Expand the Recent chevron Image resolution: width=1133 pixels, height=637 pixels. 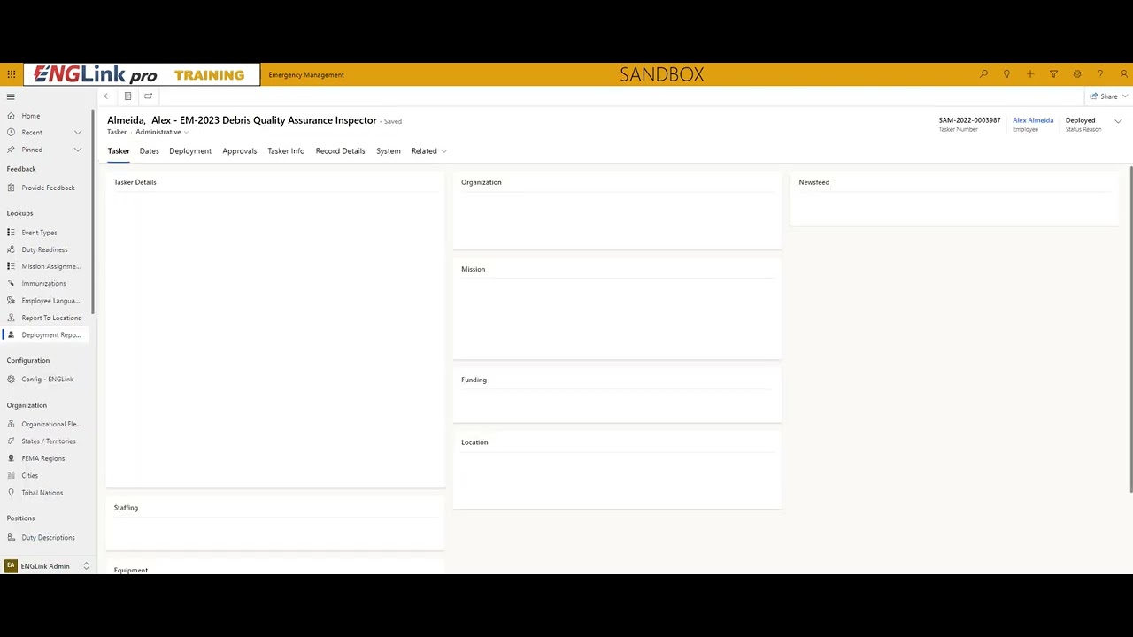(x=78, y=133)
